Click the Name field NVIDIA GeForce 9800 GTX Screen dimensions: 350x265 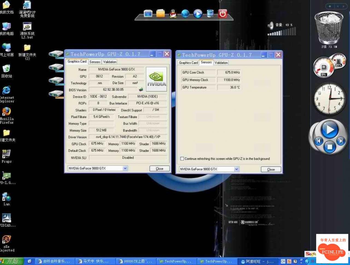(116, 69)
